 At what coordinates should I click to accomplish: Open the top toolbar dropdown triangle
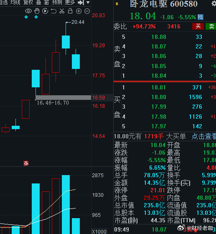(88, 3)
